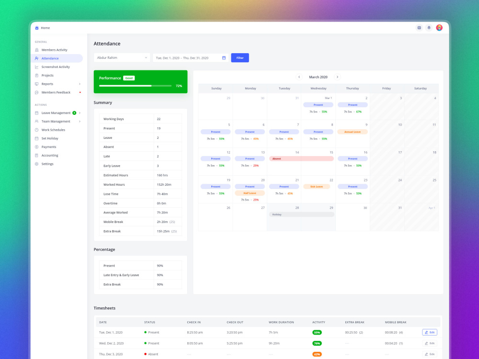
Task: Click the Leave Management calendar icon
Action: (37, 113)
